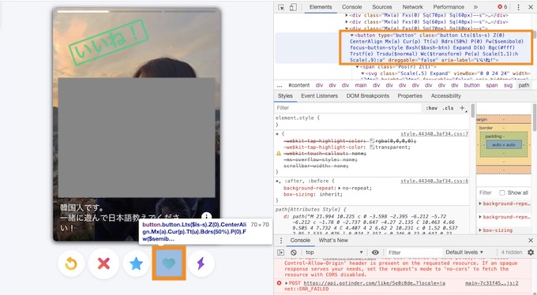
Task: Expand the span class Pos(r) tree node
Action: 357,67
